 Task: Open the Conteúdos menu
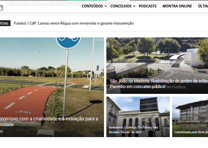92,6
